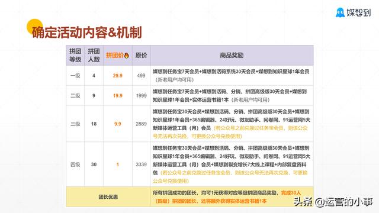Click group size 9 in 二级 row

[x=94, y=96]
